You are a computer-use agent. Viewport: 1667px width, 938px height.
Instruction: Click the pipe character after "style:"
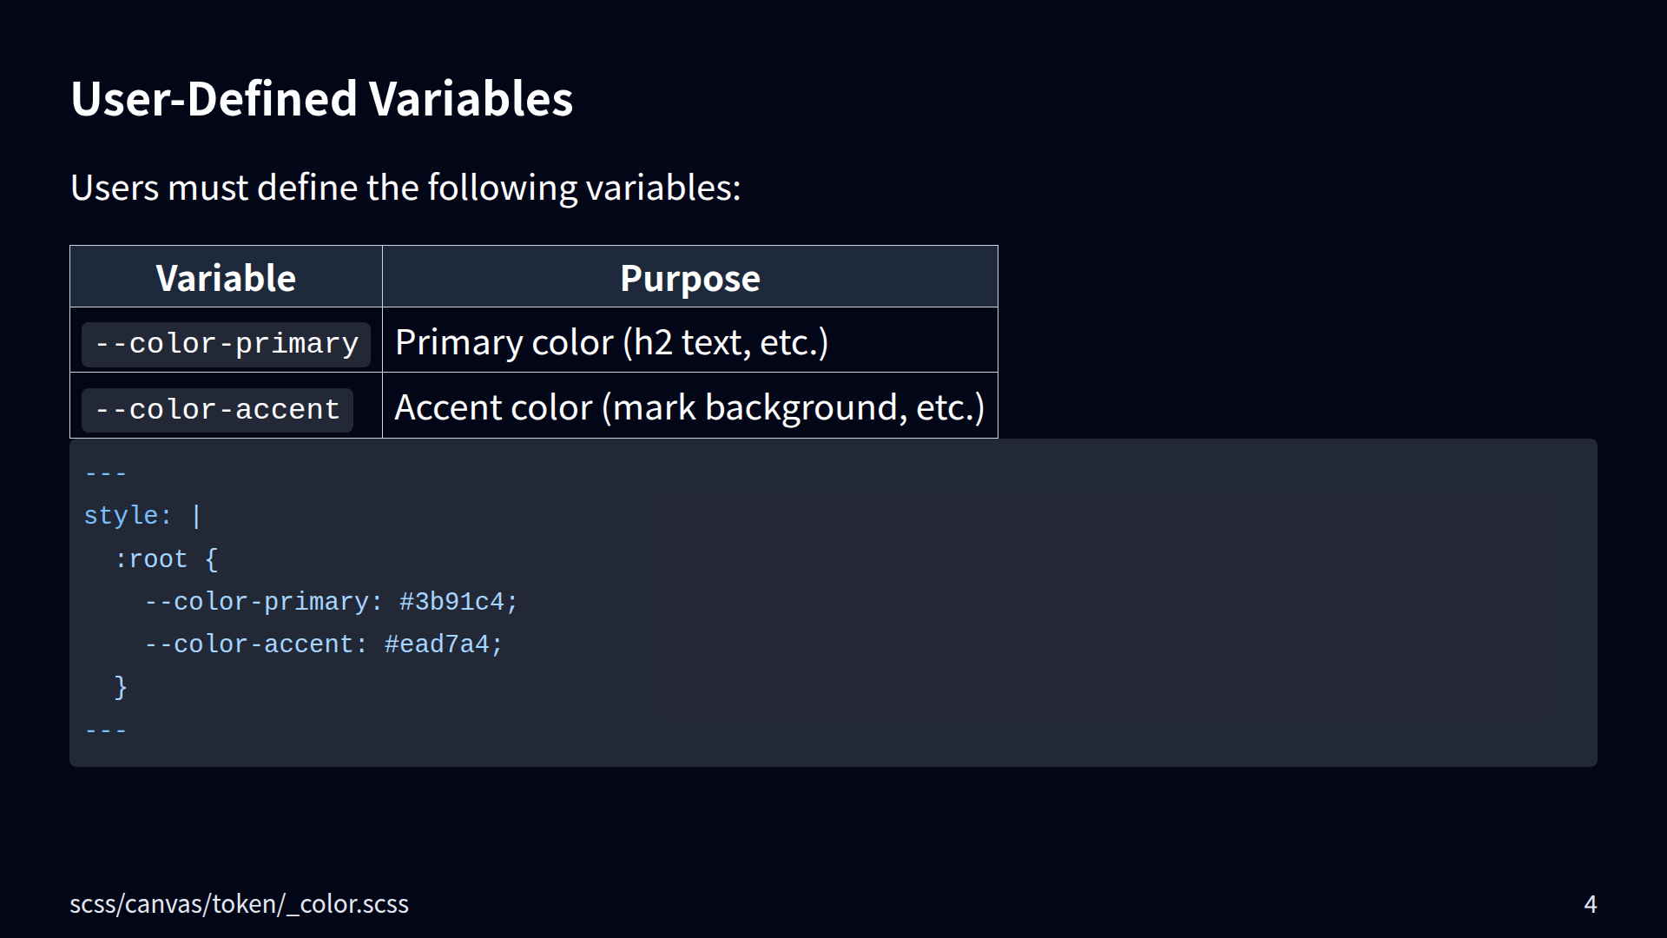coord(196,516)
